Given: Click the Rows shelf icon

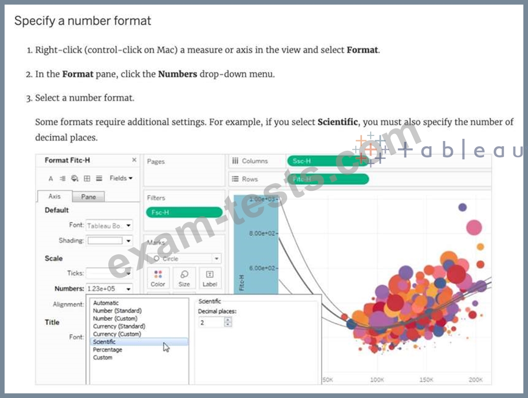Looking at the screenshot, I should point(235,179).
